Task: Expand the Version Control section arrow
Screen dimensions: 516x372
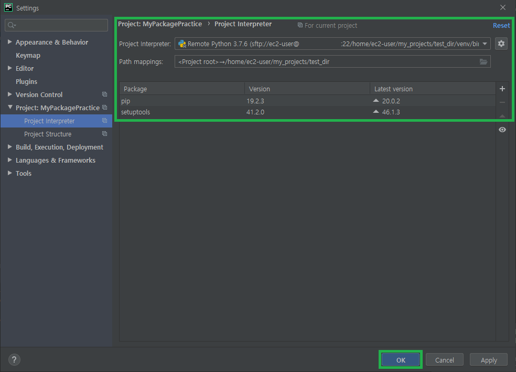Action: click(x=10, y=94)
